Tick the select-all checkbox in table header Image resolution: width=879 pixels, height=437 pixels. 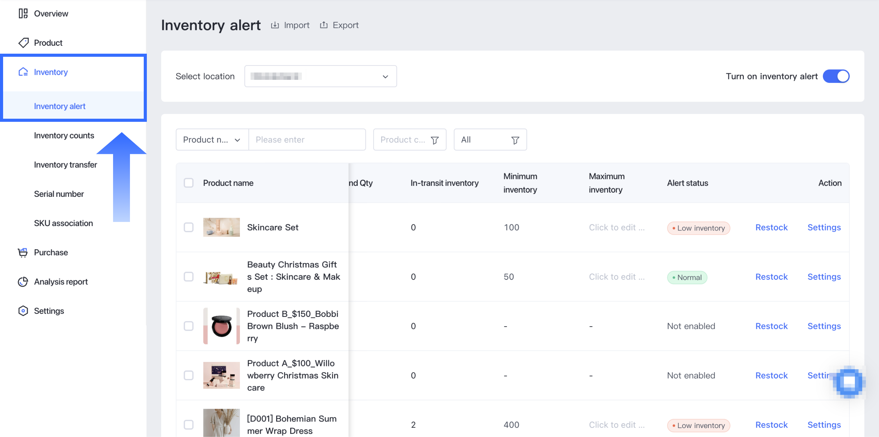[189, 183]
